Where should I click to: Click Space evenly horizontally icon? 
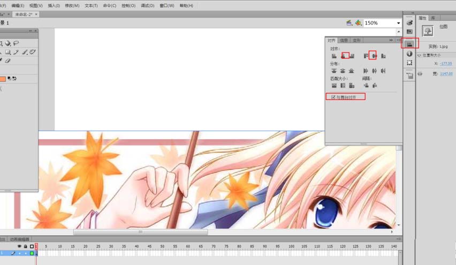coord(375,86)
